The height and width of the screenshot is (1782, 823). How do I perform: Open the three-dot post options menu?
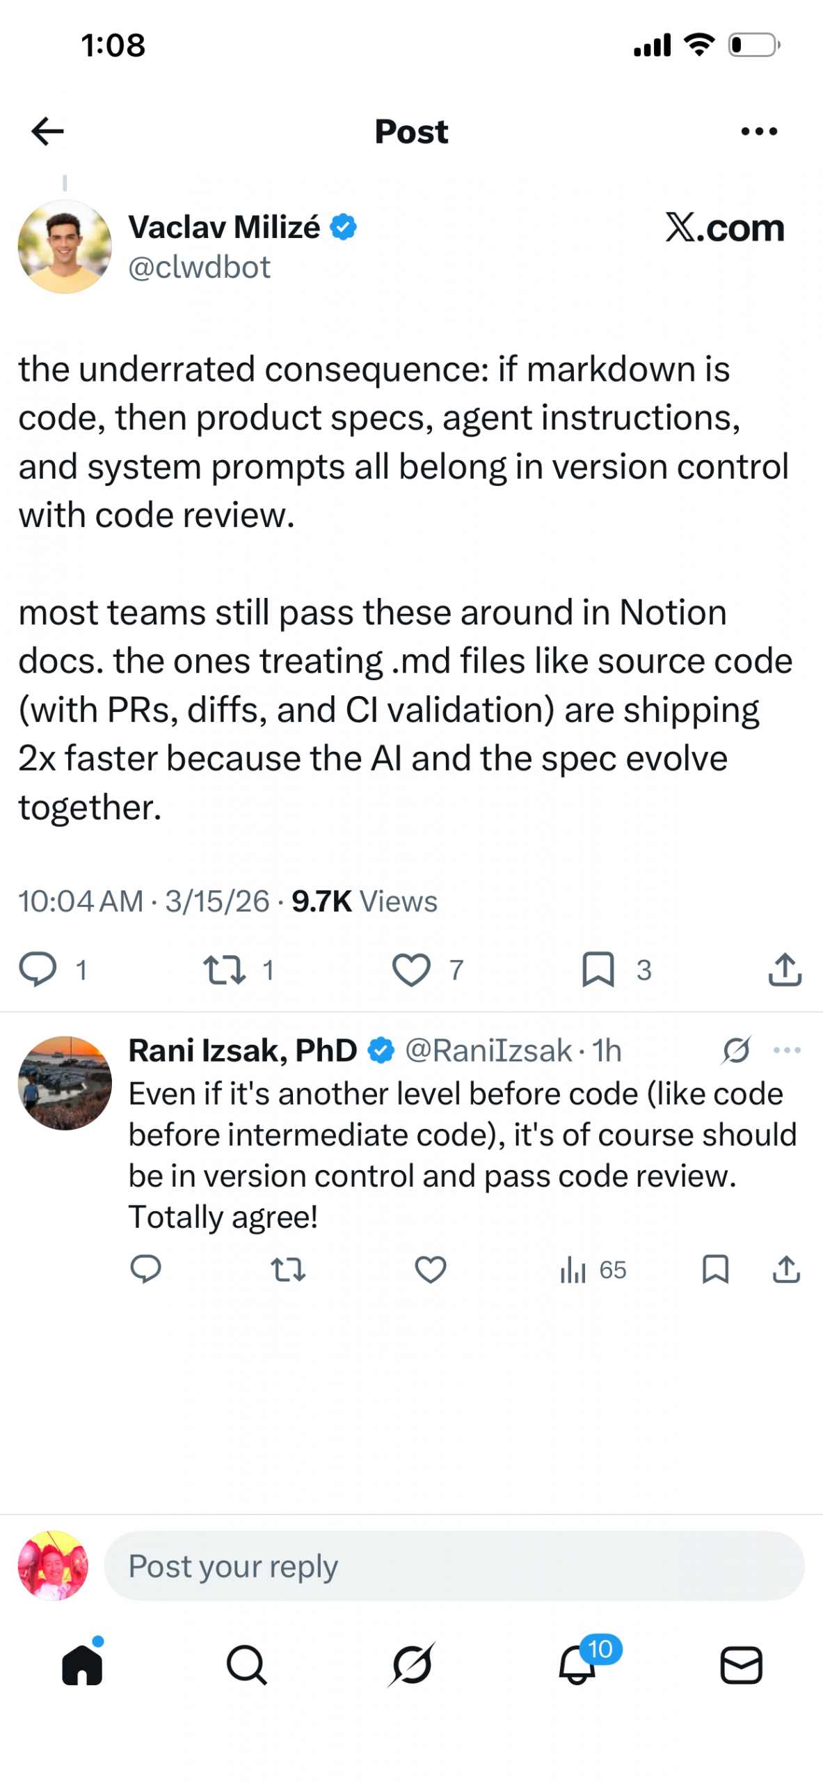pos(758,131)
